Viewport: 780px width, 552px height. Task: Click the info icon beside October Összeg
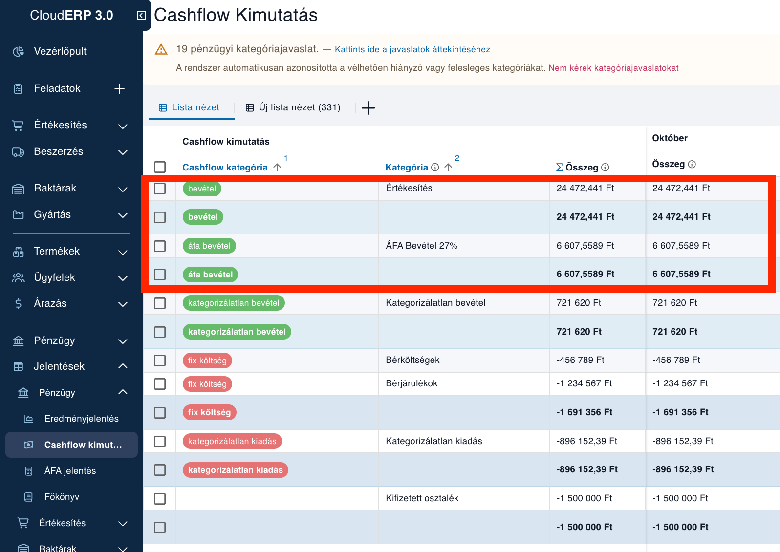click(x=692, y=164)
